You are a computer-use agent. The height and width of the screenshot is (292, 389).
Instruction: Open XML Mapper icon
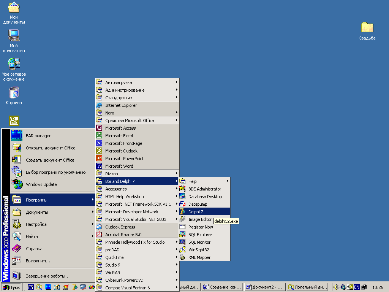pyautogui.click(x=182, y=257)
